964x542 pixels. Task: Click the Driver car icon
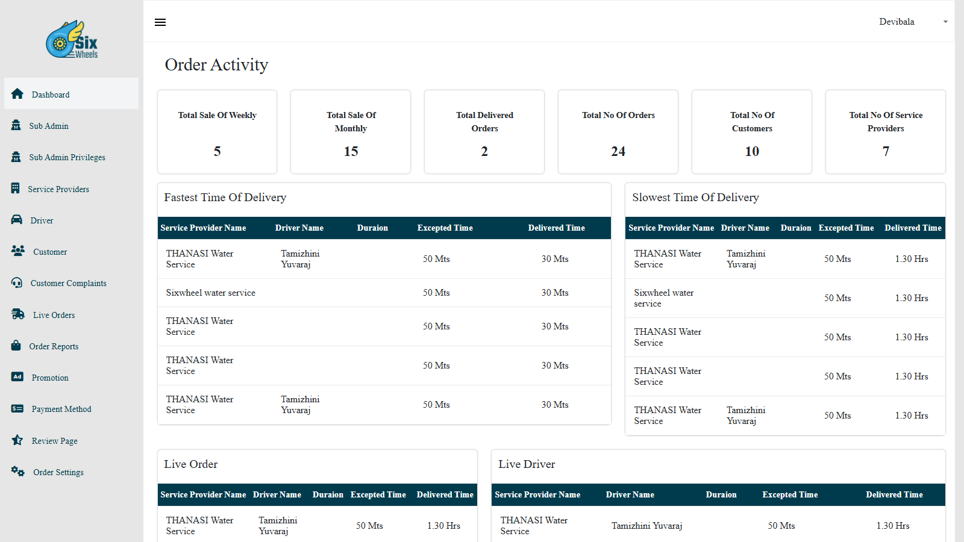click(x=17, y=220)
